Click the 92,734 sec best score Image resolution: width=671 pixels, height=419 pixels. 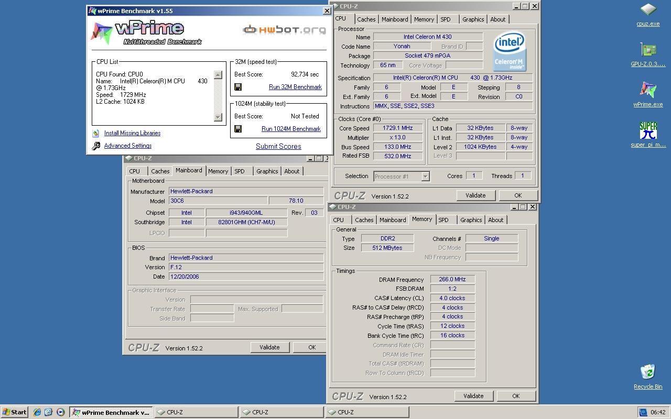pyautogui.click(x=305, y=74)
